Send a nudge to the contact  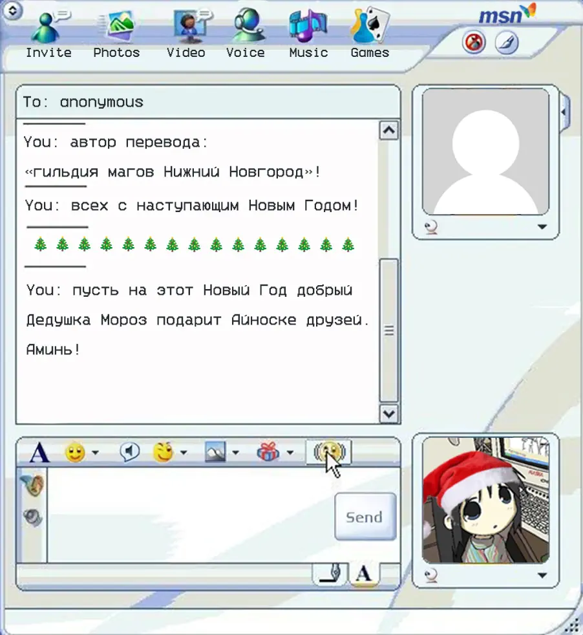click(x=329, y=453)
